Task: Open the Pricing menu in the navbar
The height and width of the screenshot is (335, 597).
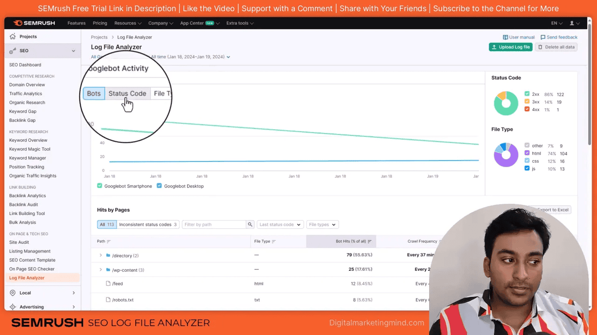Action: pyautogui.click(x=100, y=23)
